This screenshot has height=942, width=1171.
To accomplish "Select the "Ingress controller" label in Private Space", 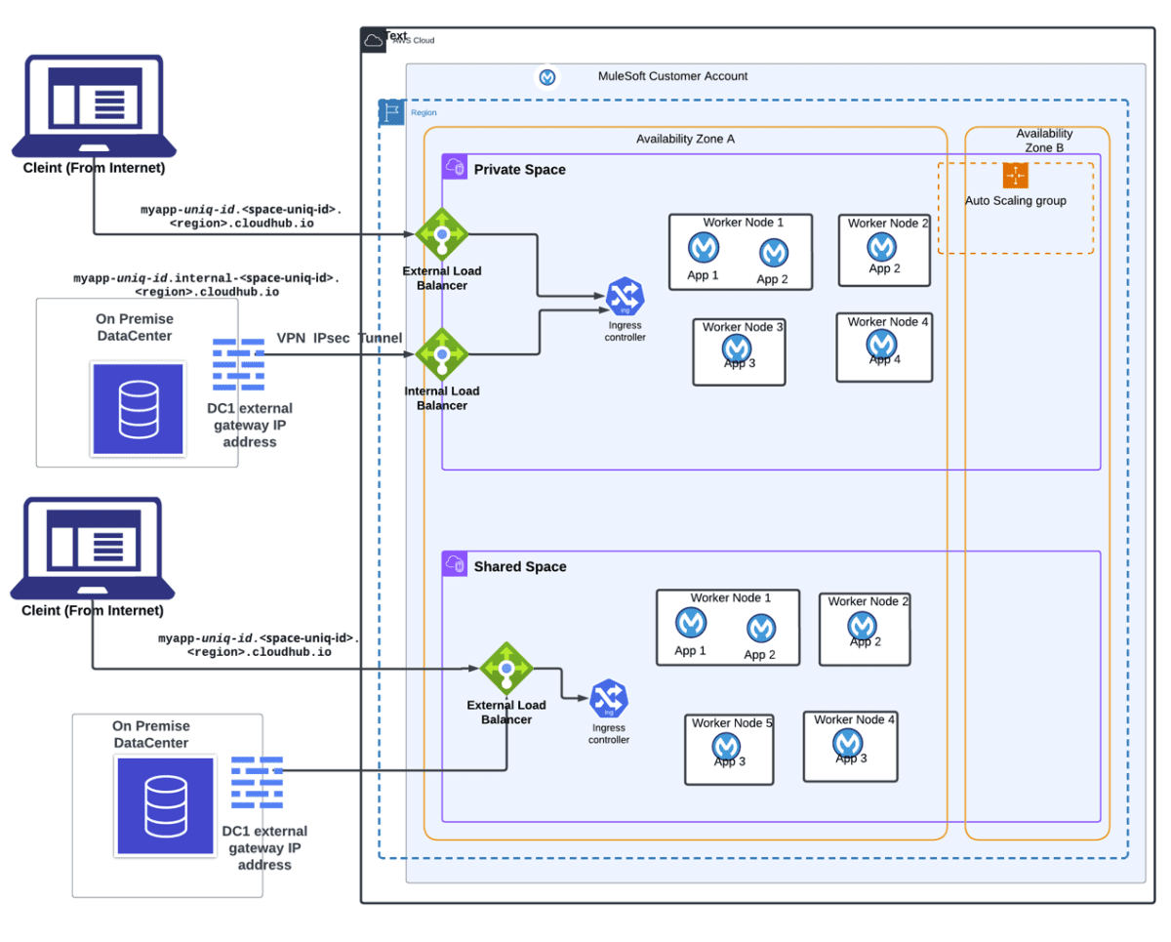I will [626, 331].
